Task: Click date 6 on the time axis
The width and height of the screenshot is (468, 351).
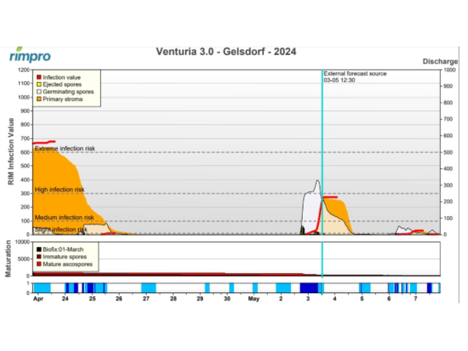Action: 389,299
